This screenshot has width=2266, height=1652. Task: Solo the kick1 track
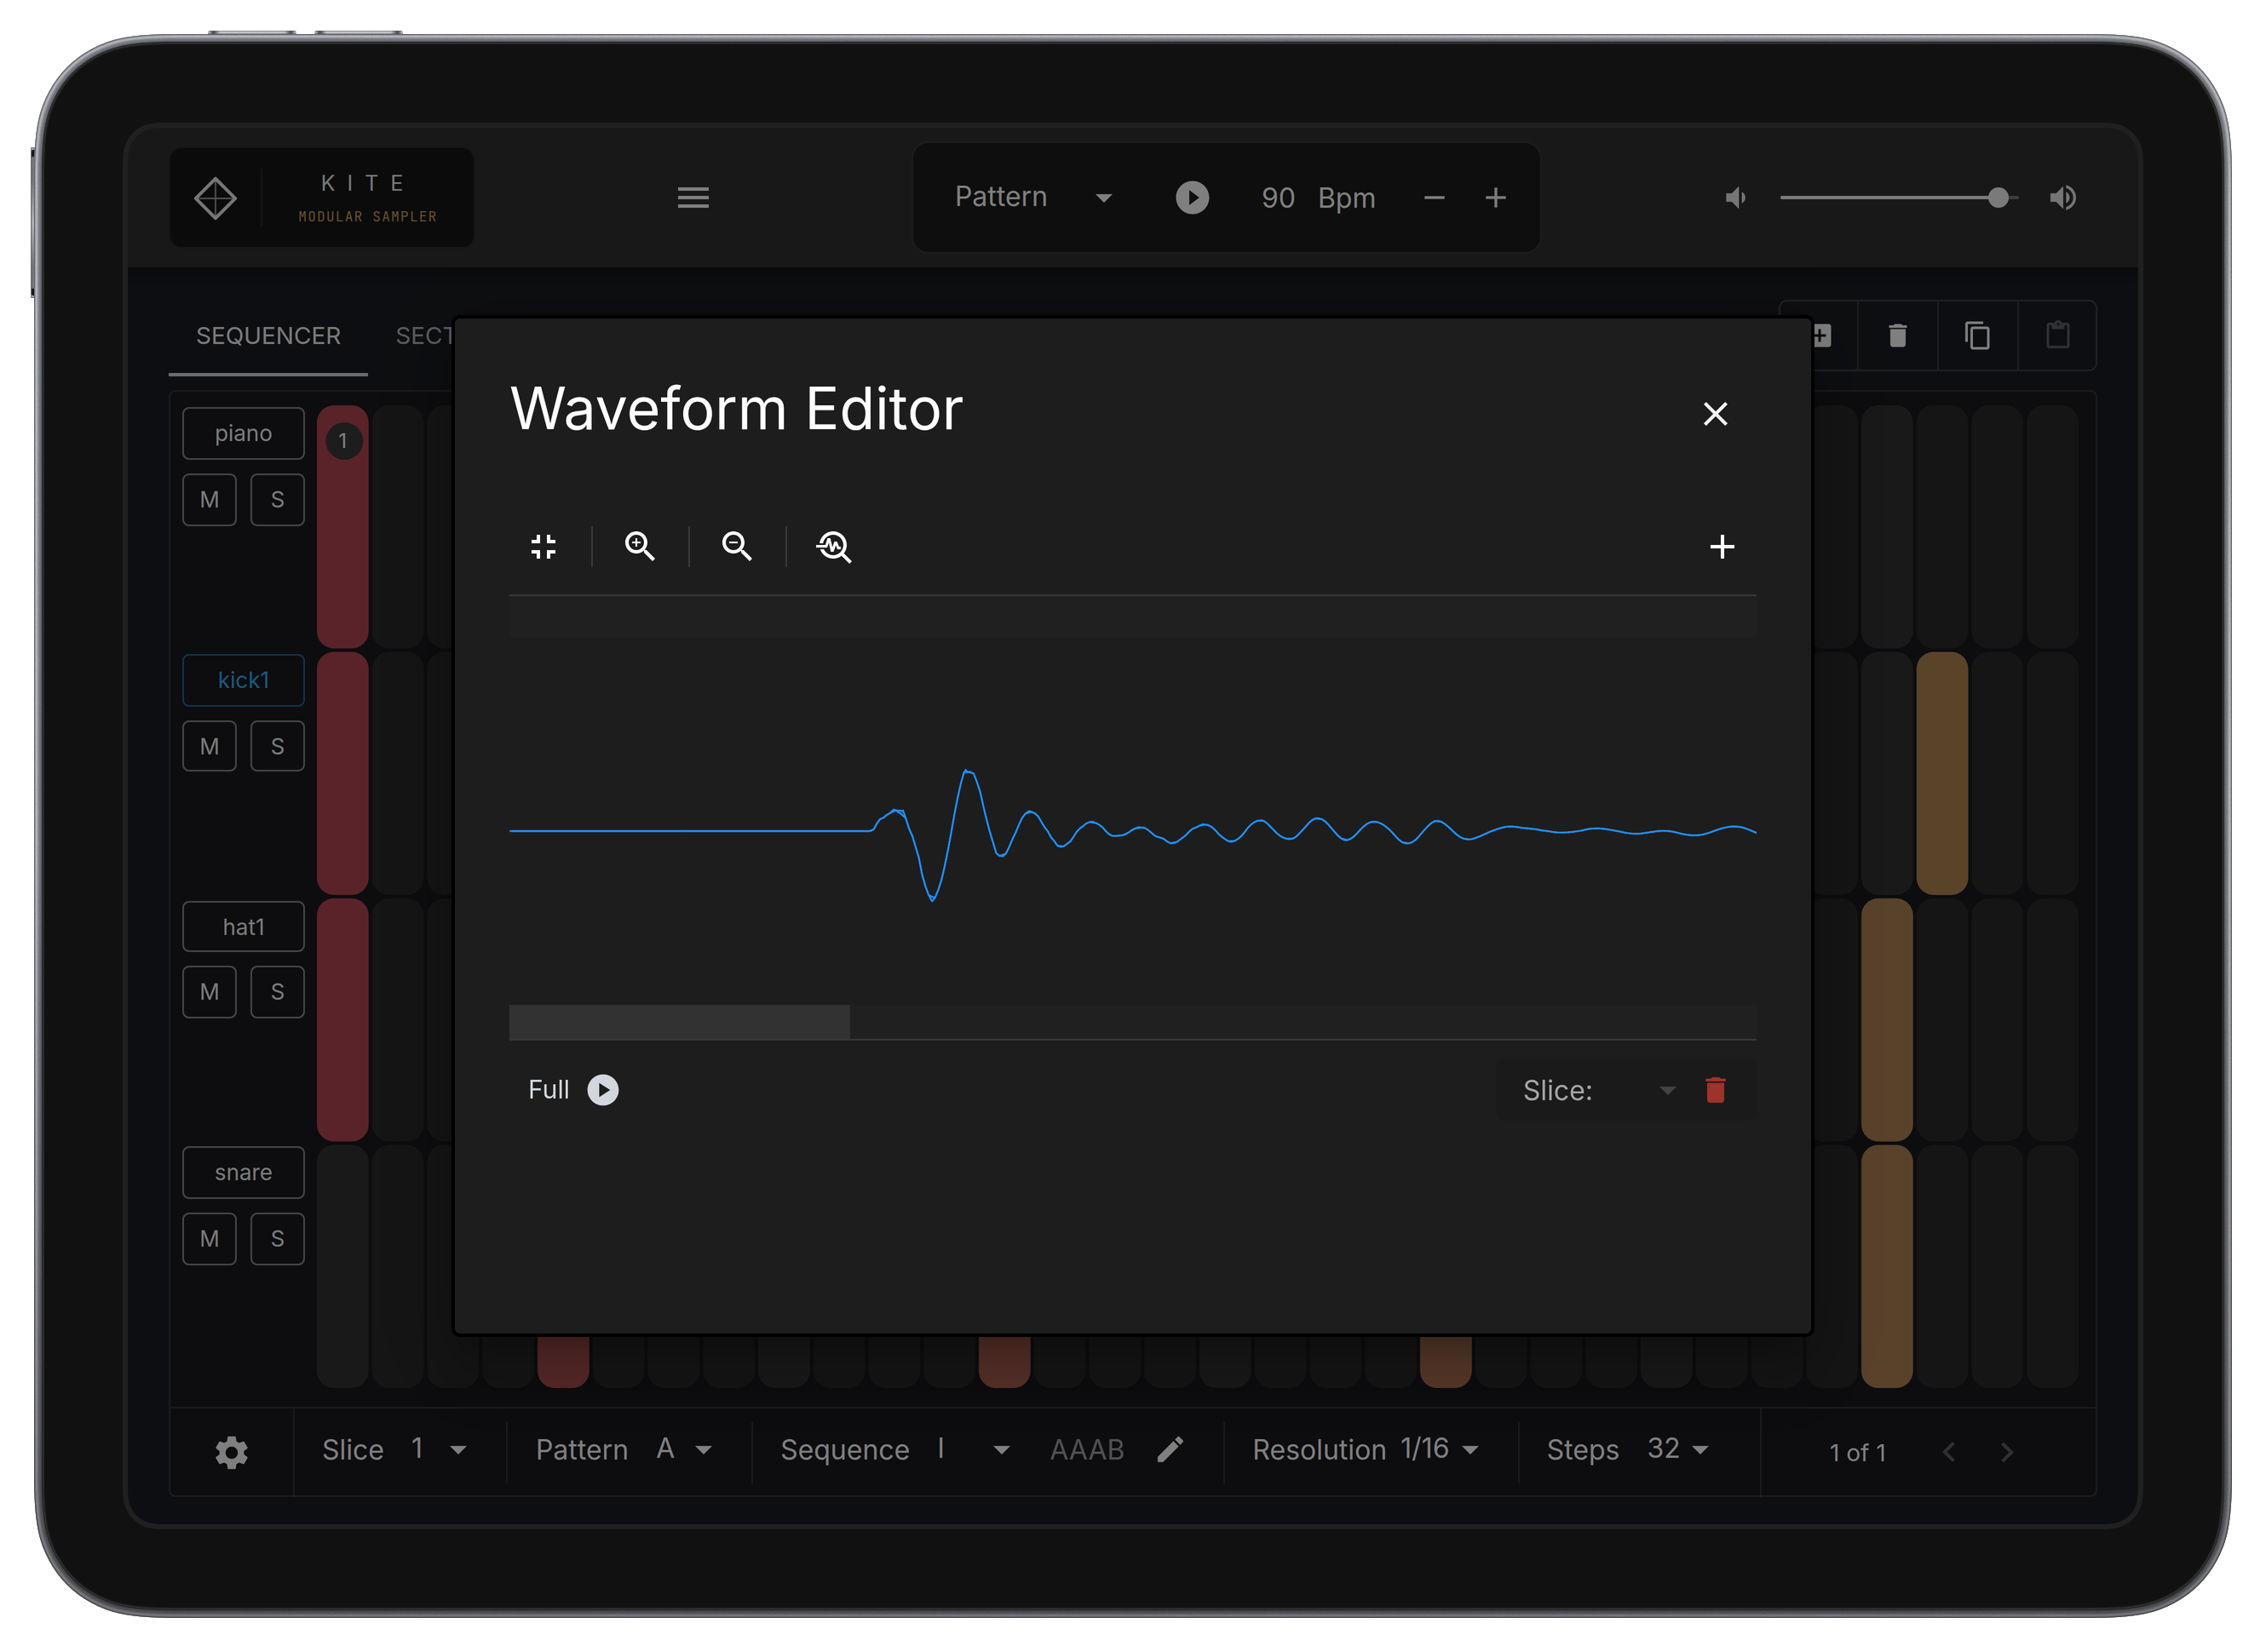(x=277, y=746)
